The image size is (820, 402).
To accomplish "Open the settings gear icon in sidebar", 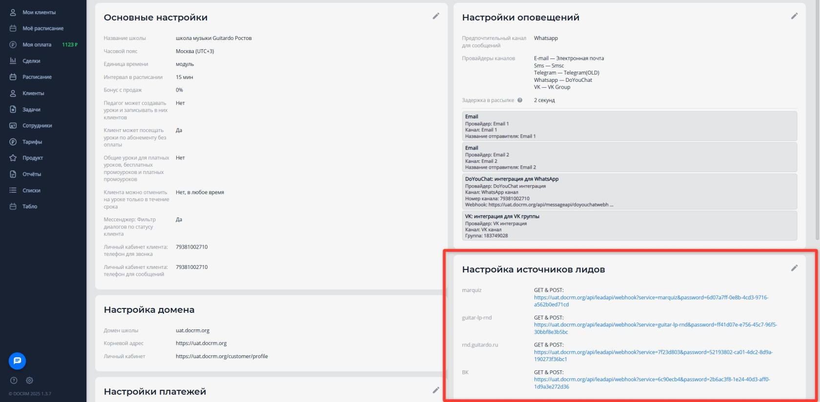I will [x=29, y=381].
